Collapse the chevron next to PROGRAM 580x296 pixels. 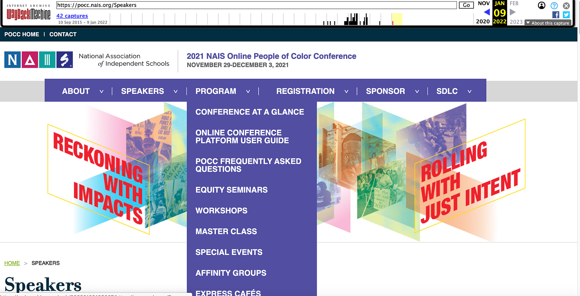(248, 92)
